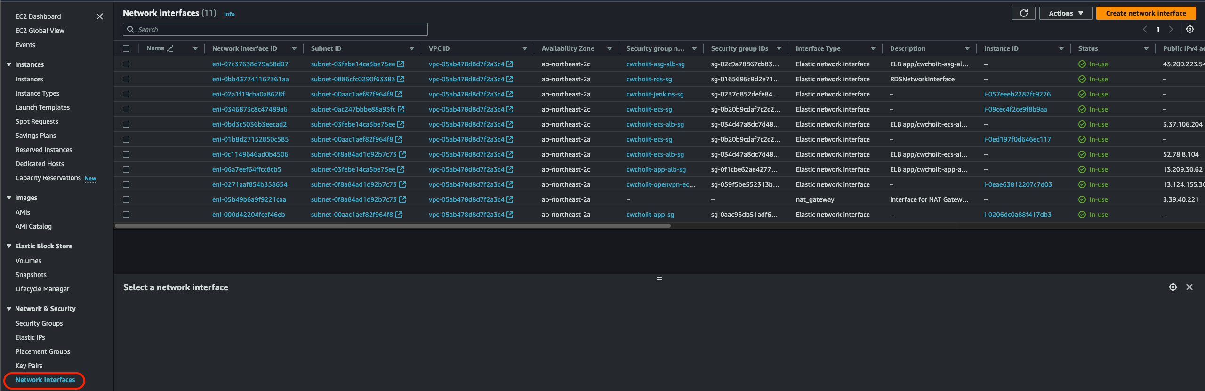The height and width of the screenshot is (391, 1205).
Task: Close the details panel with X
Action: (1189, 287)
